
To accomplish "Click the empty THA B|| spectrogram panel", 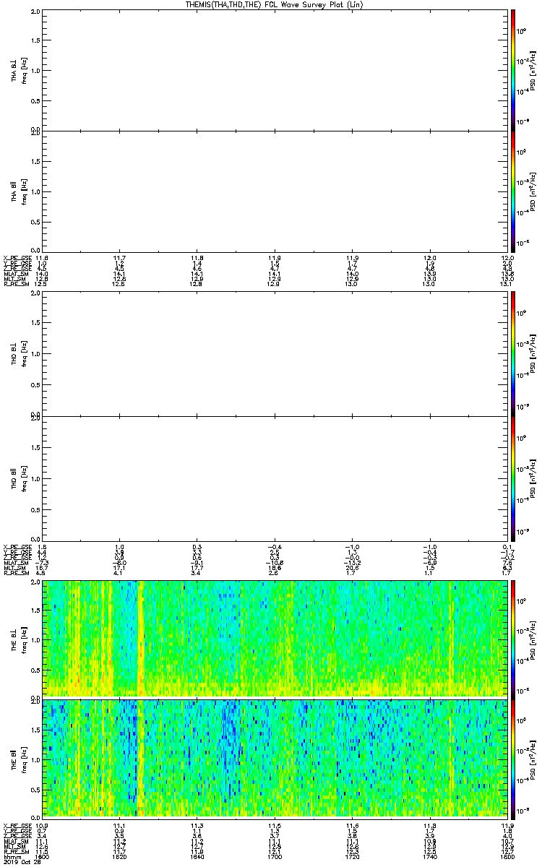I will 274,190.
